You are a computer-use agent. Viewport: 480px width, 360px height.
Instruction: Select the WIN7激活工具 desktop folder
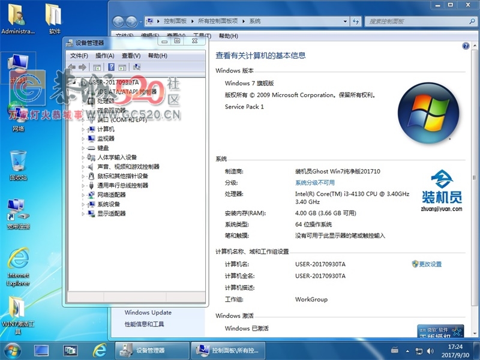18,316
